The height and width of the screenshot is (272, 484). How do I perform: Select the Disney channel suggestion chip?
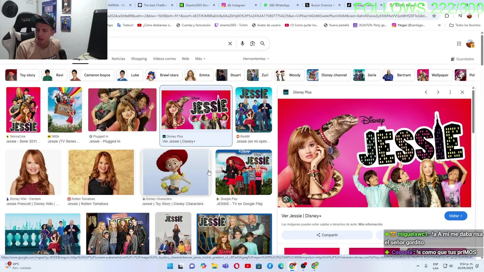[x=328, y=75]
